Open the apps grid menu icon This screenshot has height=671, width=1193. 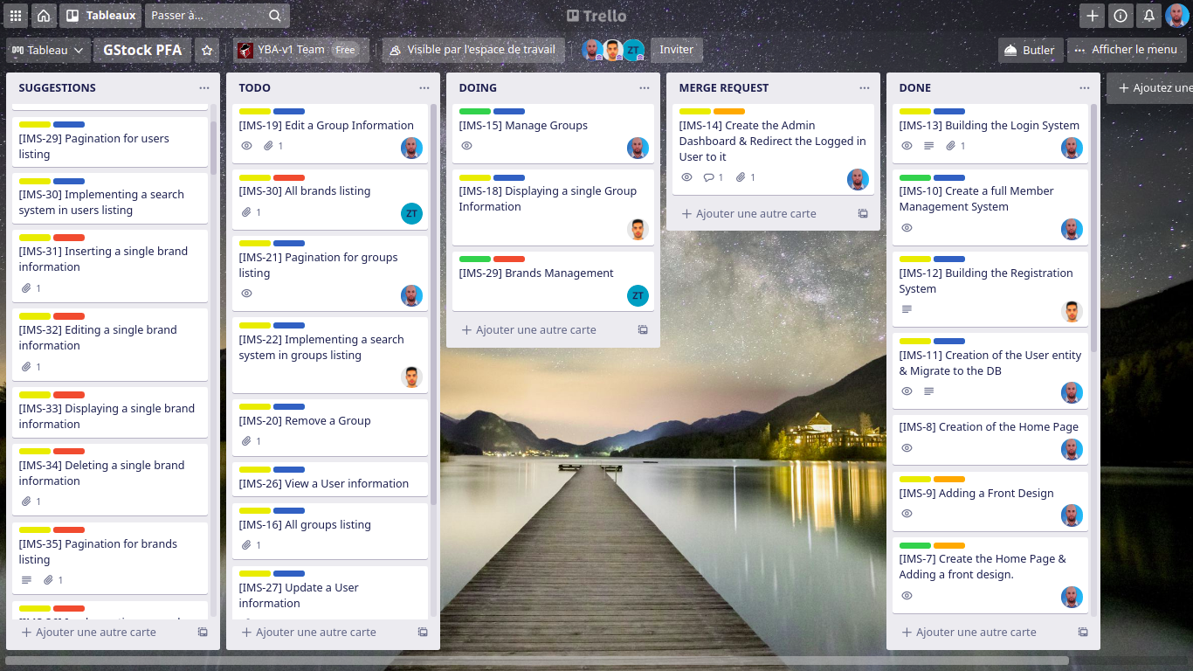16,16
